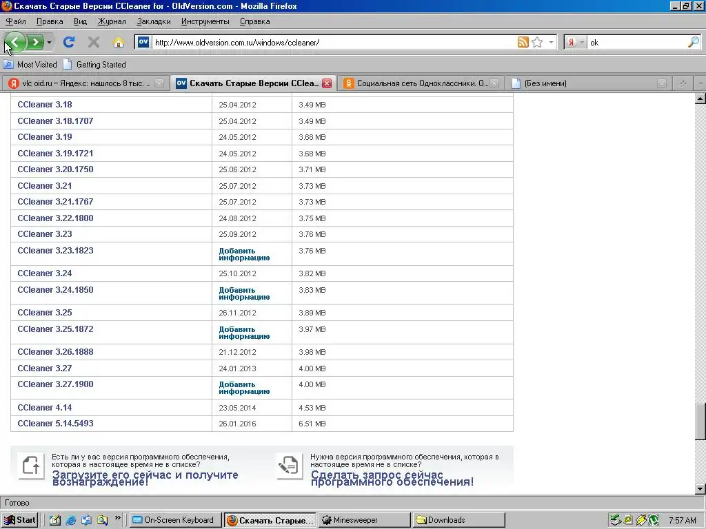Click the vertical scrollbar thumb
The height and width of the screenshot is (529, 706).
[700, 422]
